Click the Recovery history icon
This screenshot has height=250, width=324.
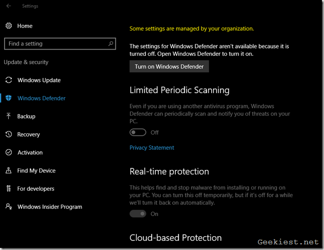pyautogui.click(x=8, y=134)
